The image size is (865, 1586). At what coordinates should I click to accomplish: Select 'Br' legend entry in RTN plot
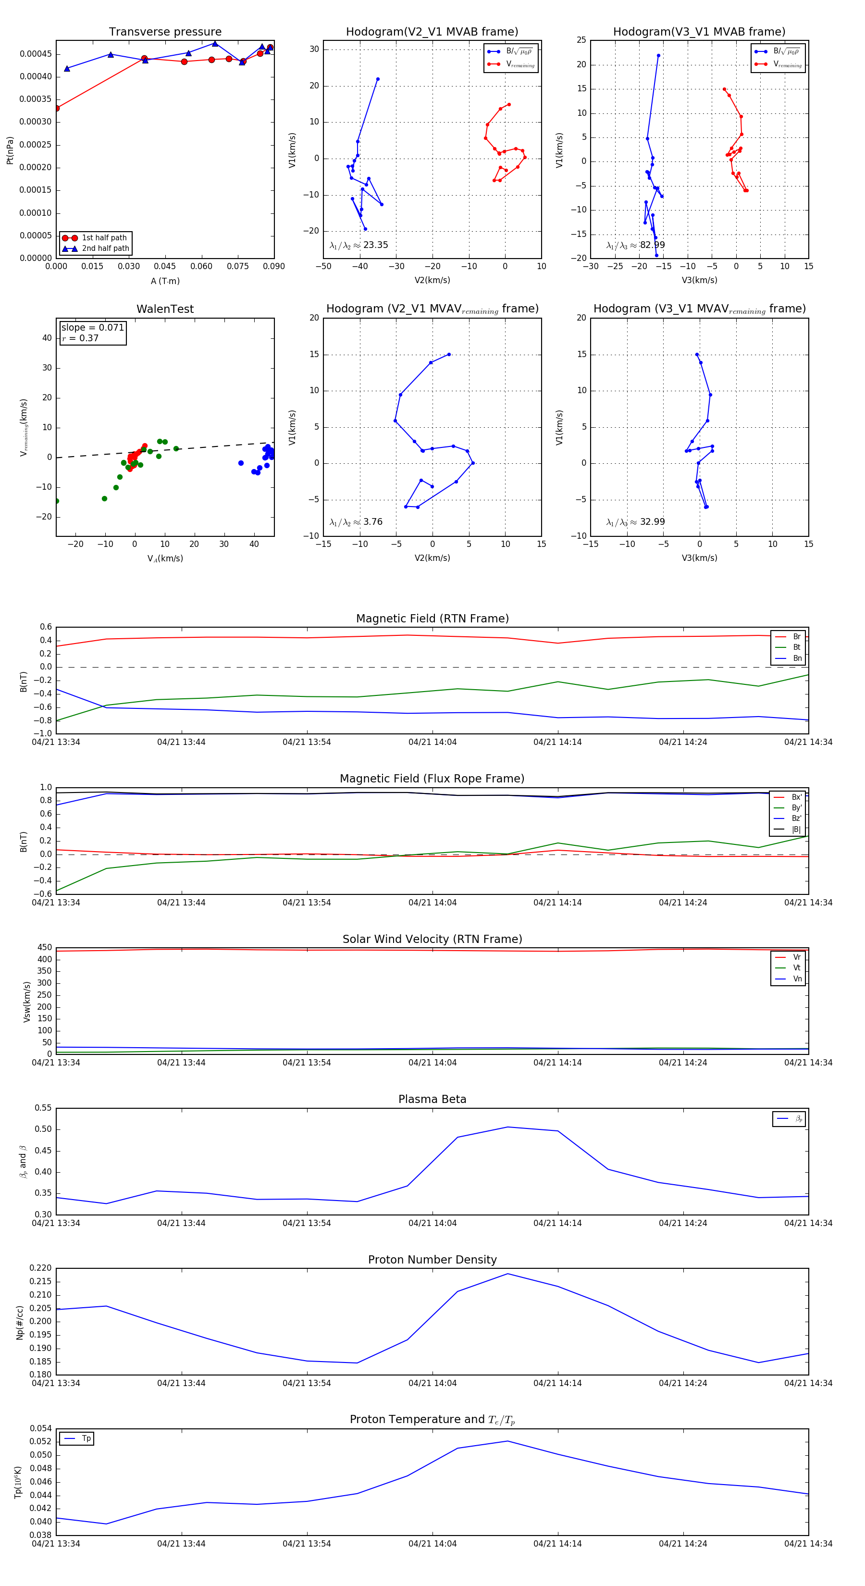(x=788, y=637)
